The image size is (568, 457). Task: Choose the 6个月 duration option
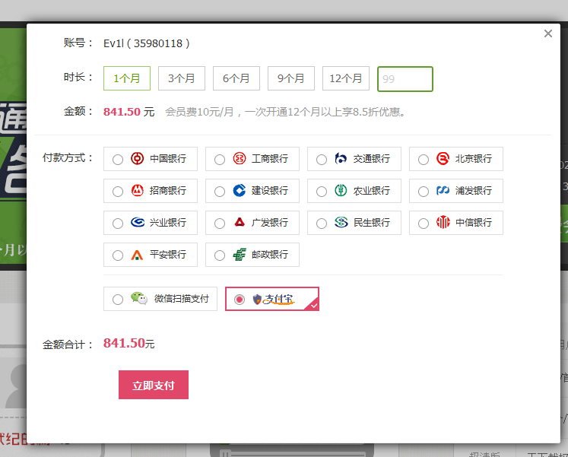[x=236, y=78]
